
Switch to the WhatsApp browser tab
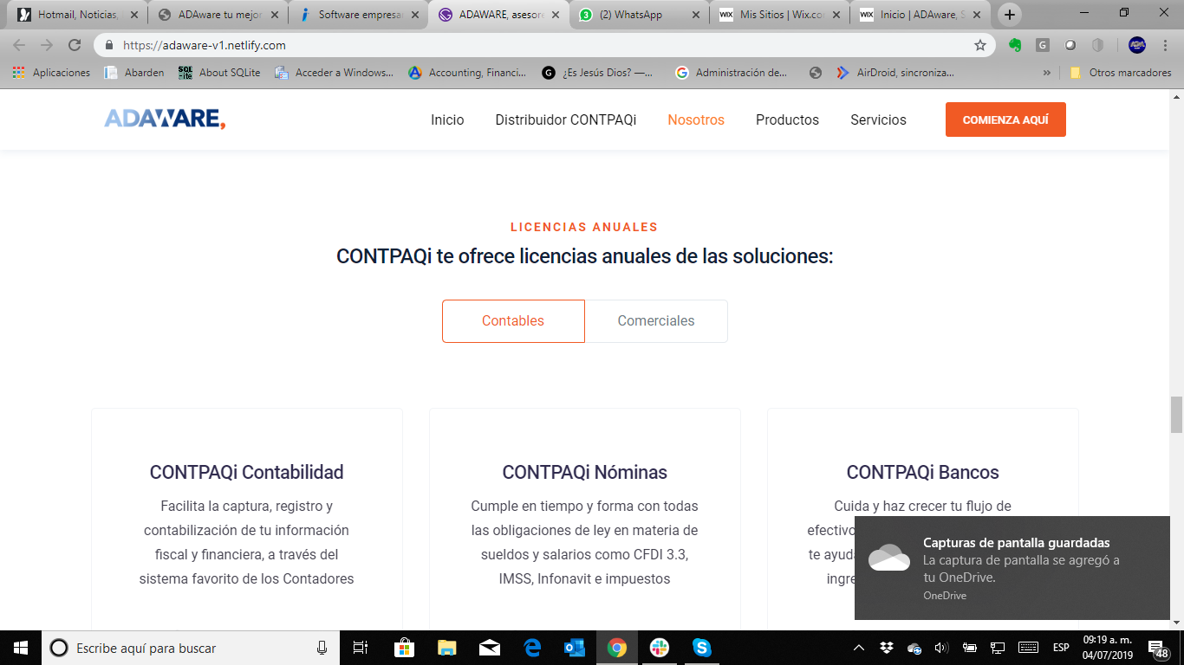[x=637, y=15]
